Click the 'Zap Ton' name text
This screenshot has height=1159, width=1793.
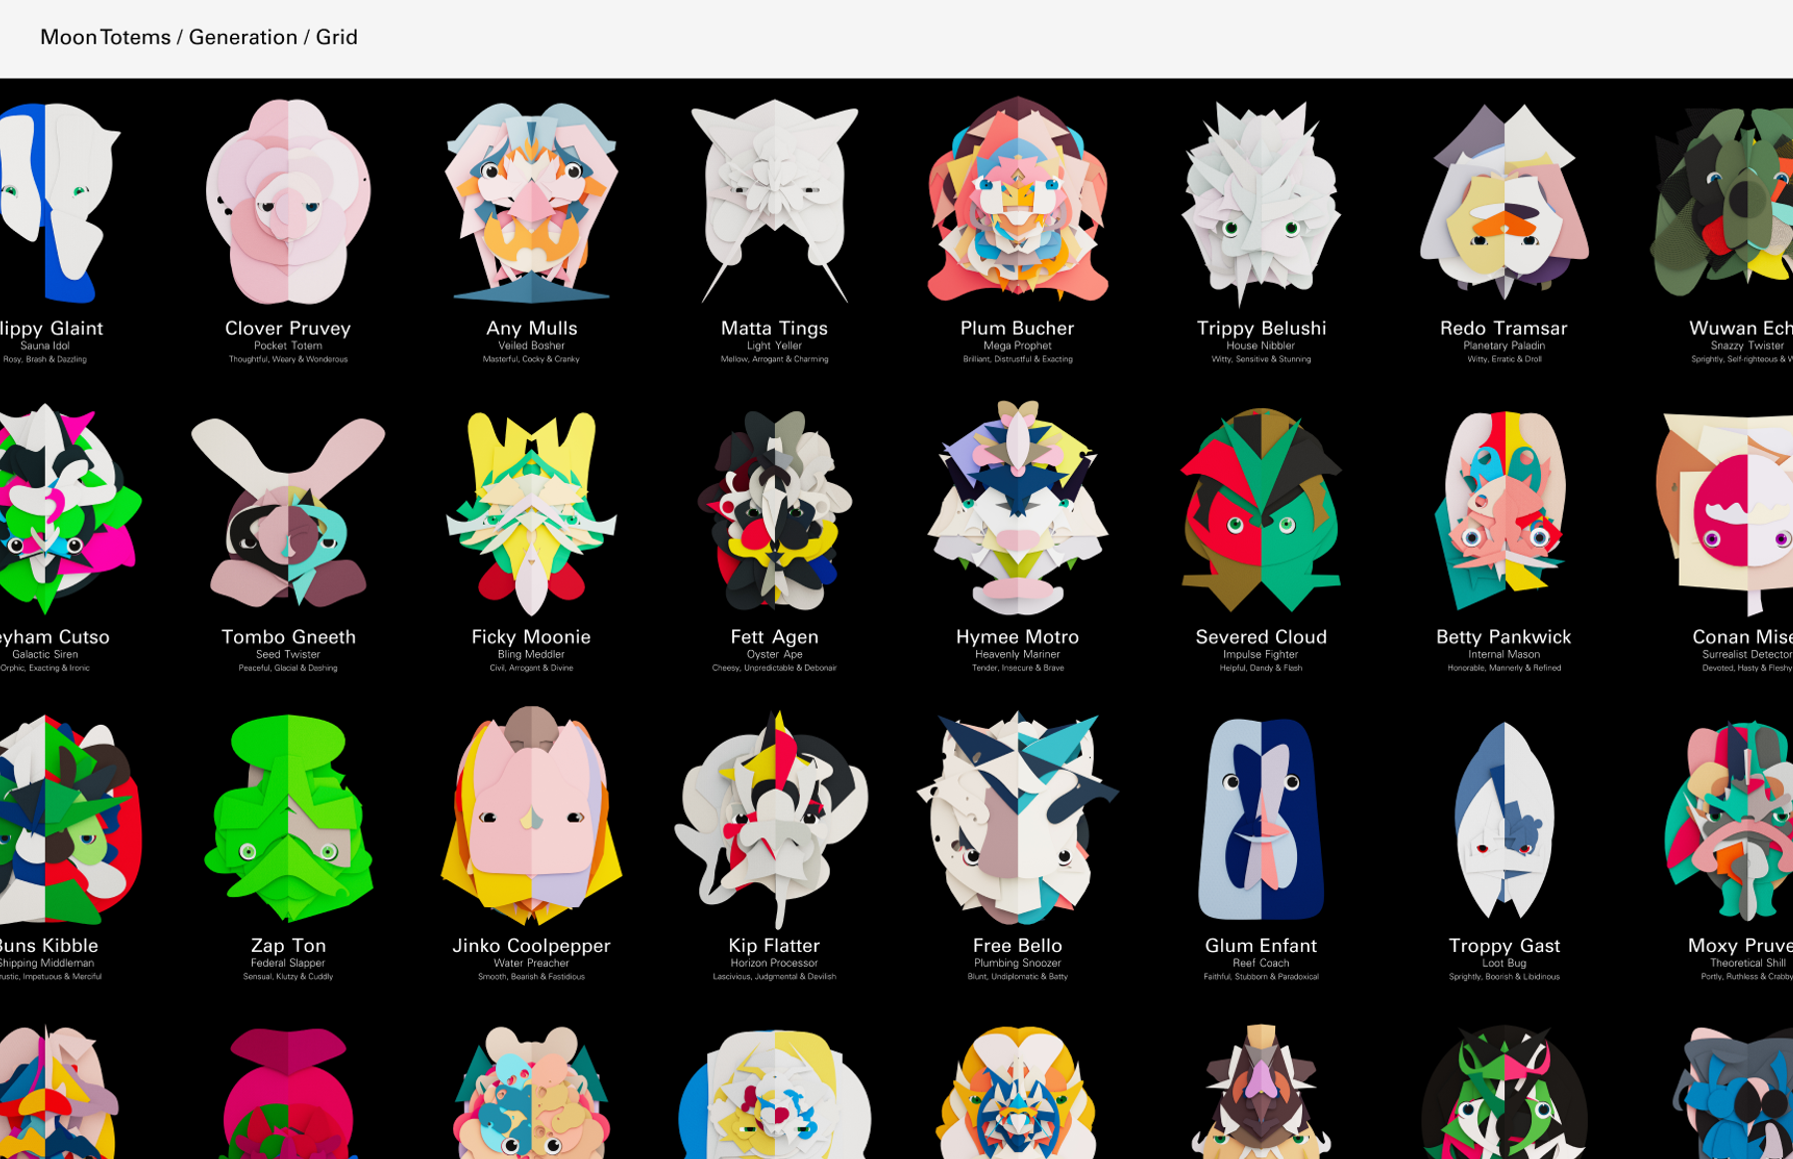click(288, 945)
